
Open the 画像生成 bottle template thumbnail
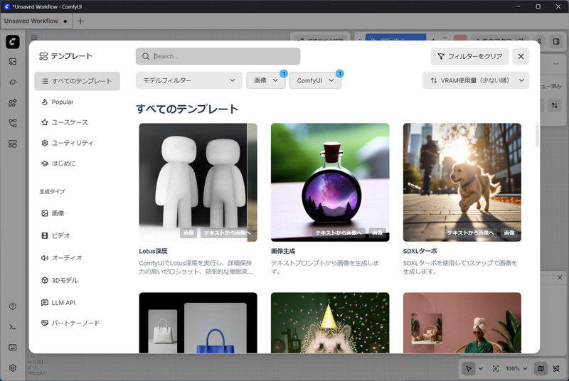point(330,183)
